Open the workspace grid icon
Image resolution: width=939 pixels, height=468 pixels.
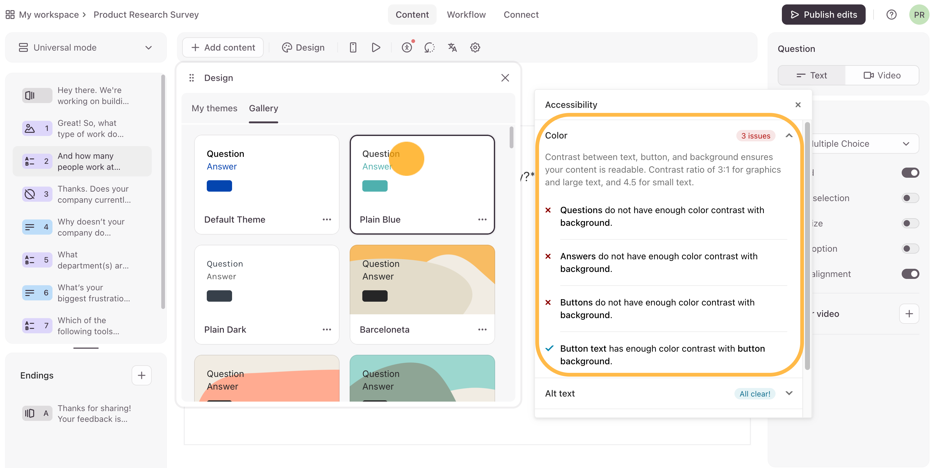coord(10,15)
